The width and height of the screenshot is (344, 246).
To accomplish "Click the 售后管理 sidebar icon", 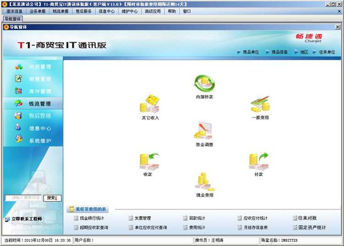I will click(17, 116).
